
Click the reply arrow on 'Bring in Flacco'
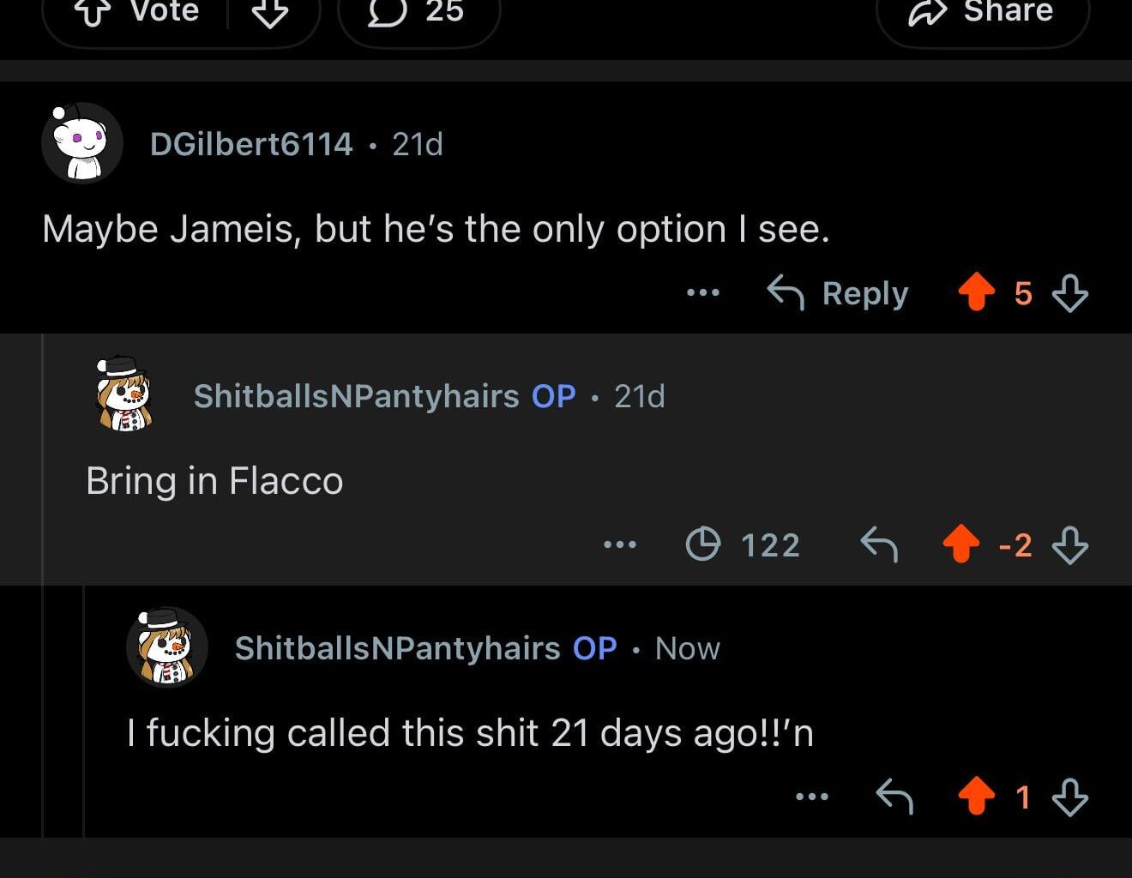877,544
